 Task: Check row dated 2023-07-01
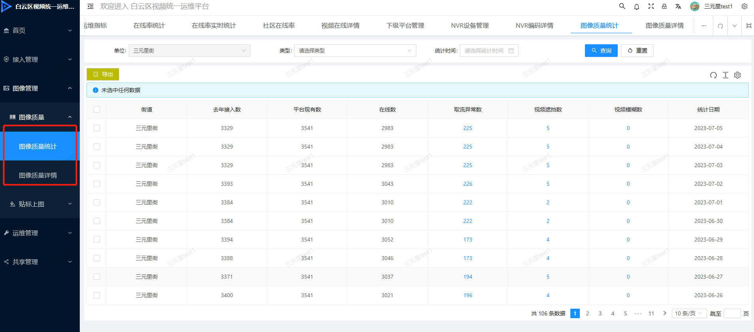(x=97, y=202)
